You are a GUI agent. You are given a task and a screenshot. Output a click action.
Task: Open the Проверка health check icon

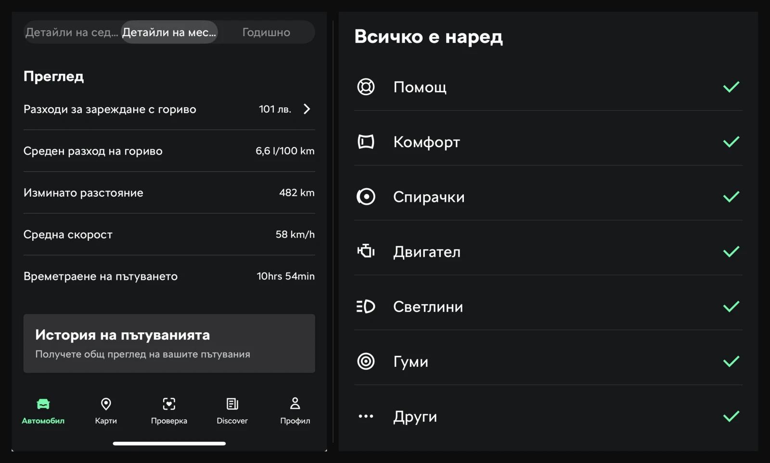[169, 404]
